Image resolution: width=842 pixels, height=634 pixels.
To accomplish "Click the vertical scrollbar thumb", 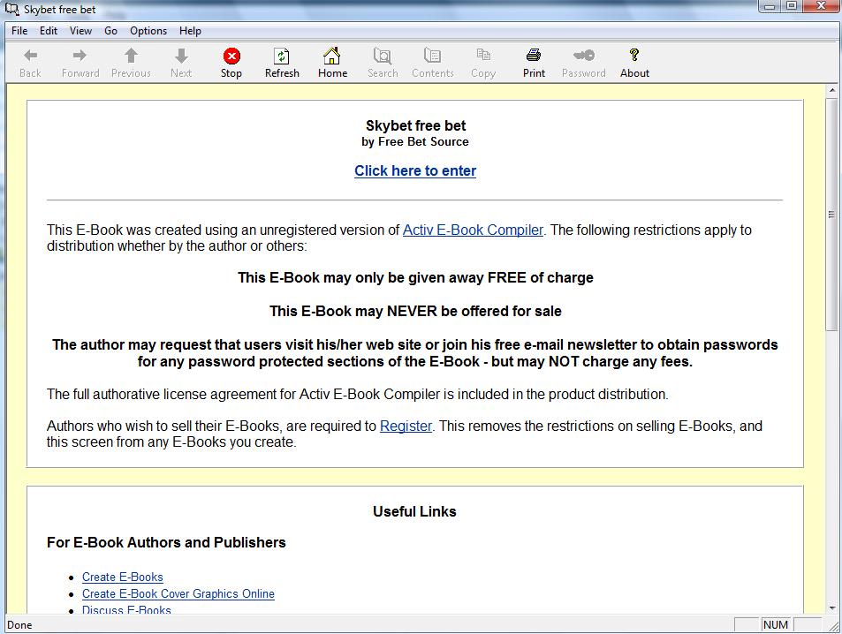I will tap(831, 215).
